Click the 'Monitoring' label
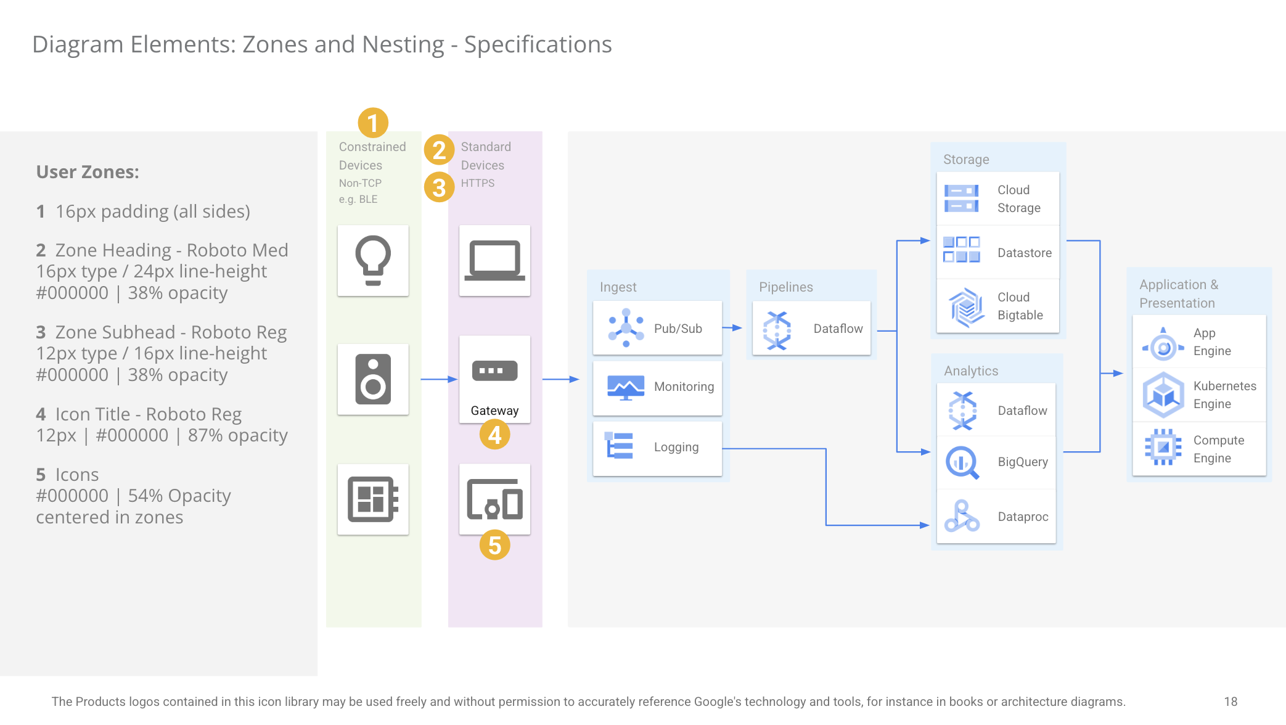 pos(684,387)
